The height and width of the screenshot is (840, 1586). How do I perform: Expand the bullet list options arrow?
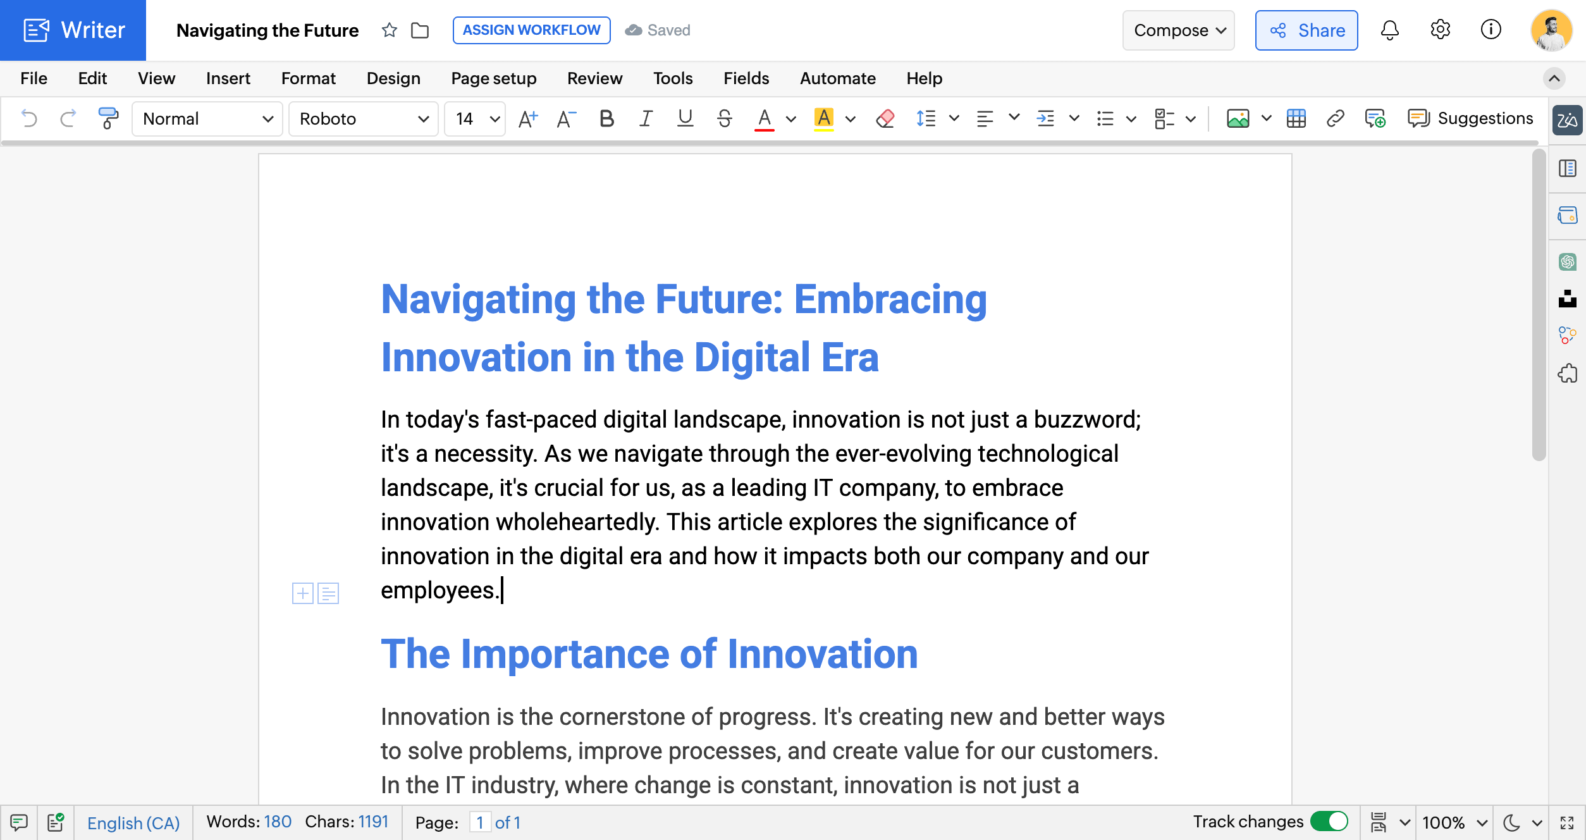tap(1131, 118)
